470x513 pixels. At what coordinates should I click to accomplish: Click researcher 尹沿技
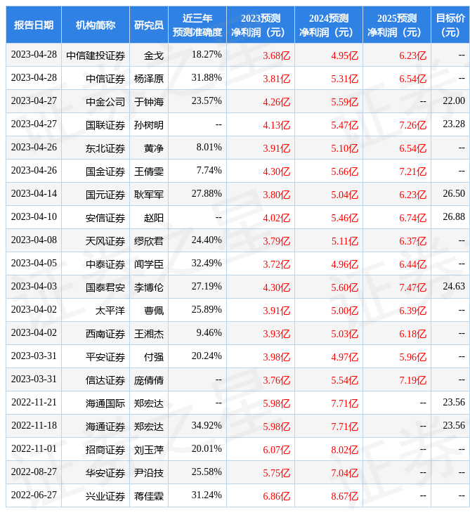tap(149, 474)
